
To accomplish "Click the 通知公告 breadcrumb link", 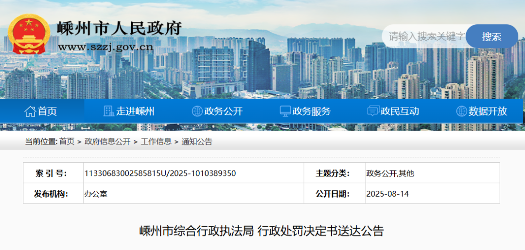I will (197, 141).
